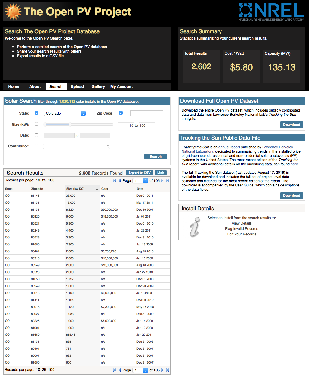Open the annual report link

229,147
